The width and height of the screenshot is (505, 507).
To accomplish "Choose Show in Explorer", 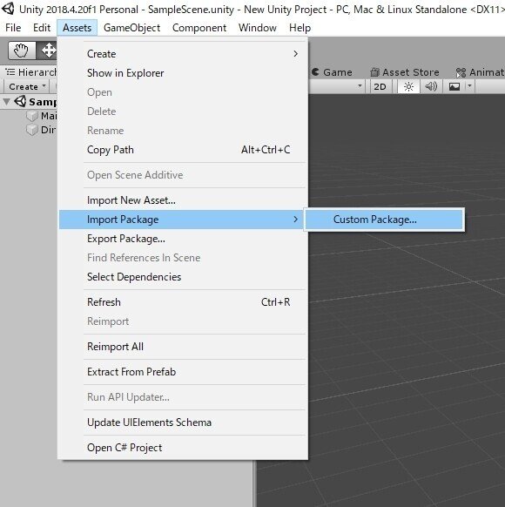I will coord(182,73).
